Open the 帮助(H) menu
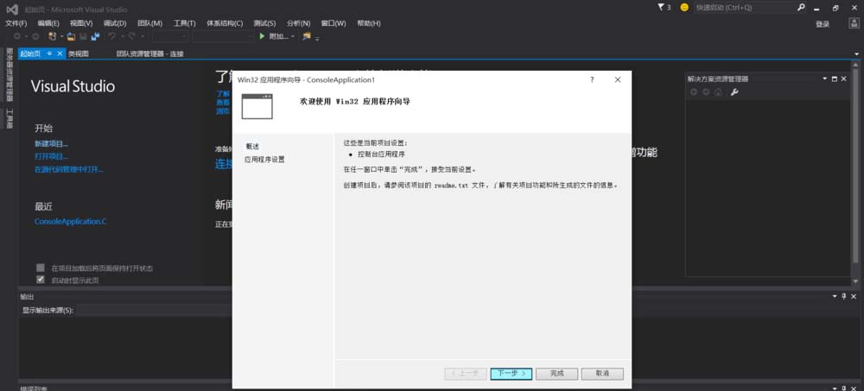The image size is (864, 391). tap(369, 23)
